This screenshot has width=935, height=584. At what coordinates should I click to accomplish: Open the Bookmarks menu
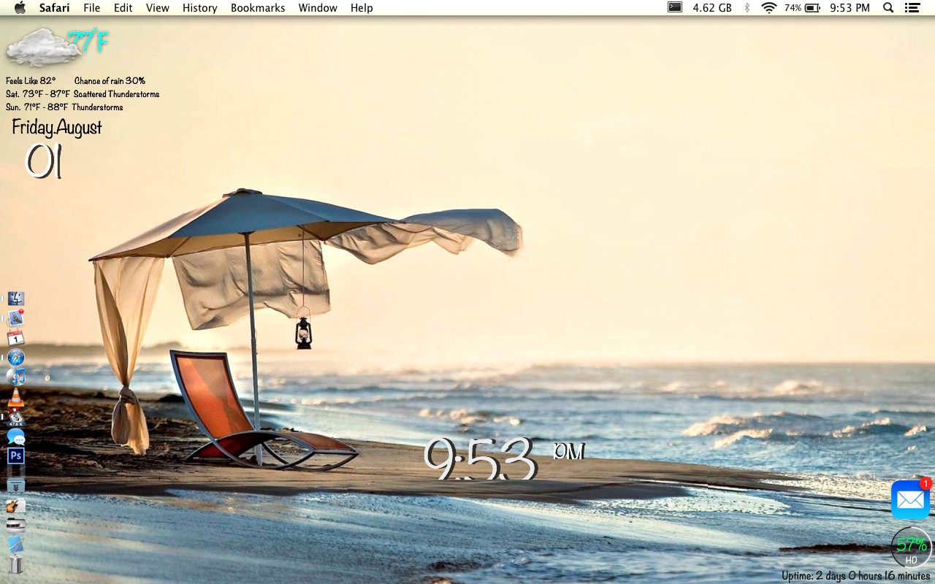coord(258,8)
